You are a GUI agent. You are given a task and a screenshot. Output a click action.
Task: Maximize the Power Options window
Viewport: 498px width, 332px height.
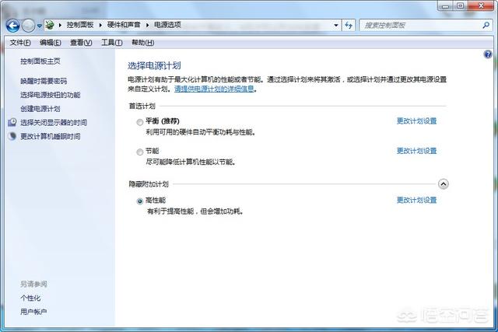click(x=460, y=5)
